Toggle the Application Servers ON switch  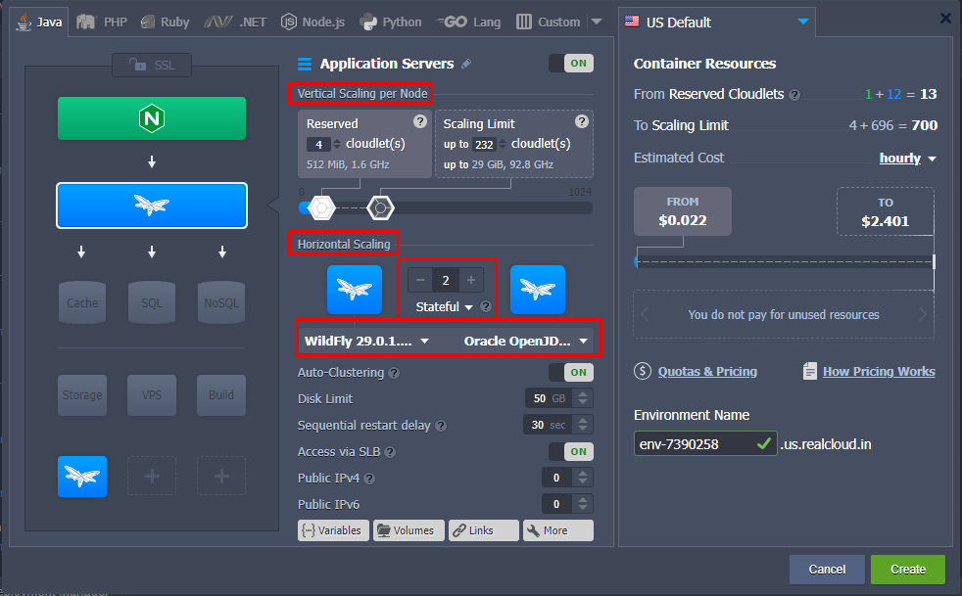[570, 64]
